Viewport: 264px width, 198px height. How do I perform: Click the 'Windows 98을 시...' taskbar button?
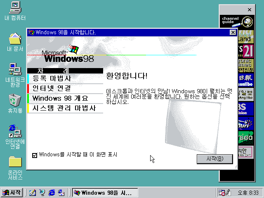[105, 193]
